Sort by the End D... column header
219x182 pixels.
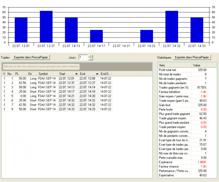click(106, 74)
